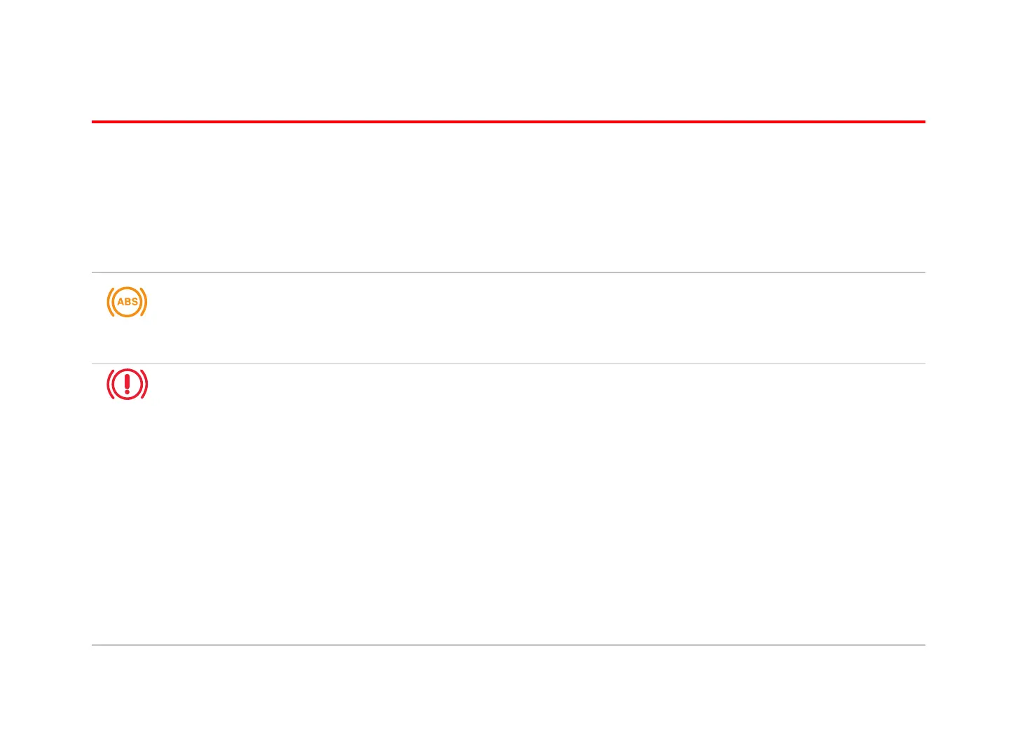Click the right arc of the orange ABS icon
The height and width of the screenshot is (734, 1013).
pyautogui.click(x=145, y=302)
